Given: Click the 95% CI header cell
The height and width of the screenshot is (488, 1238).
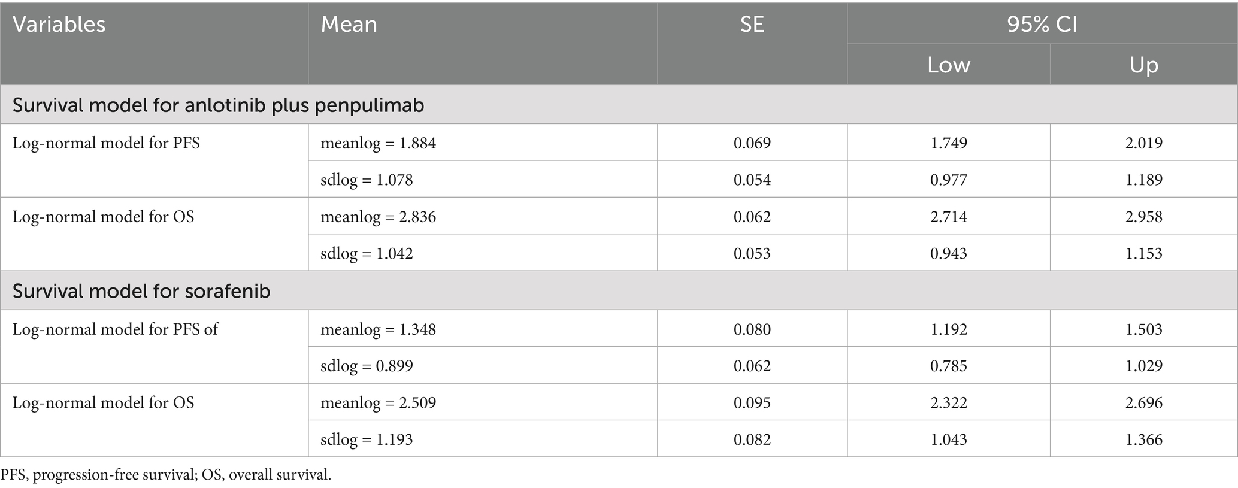Looking at the screenshot, I should click(1042, 25).
